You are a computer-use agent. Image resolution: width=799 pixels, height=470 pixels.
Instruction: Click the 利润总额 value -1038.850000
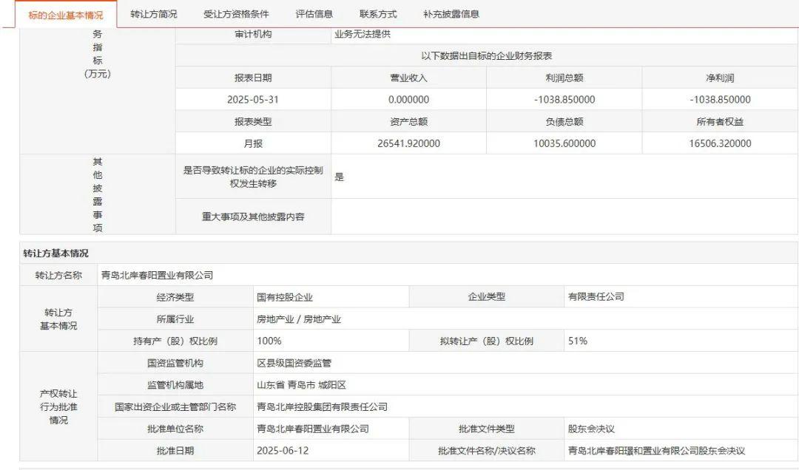pos(564,99)
